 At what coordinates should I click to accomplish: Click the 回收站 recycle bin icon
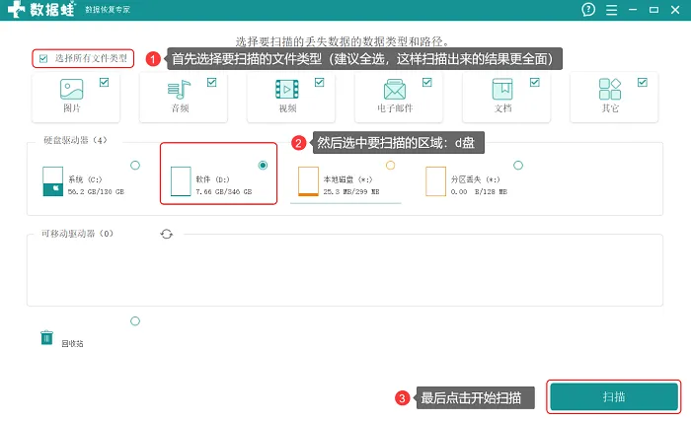(x=46, y=338)
